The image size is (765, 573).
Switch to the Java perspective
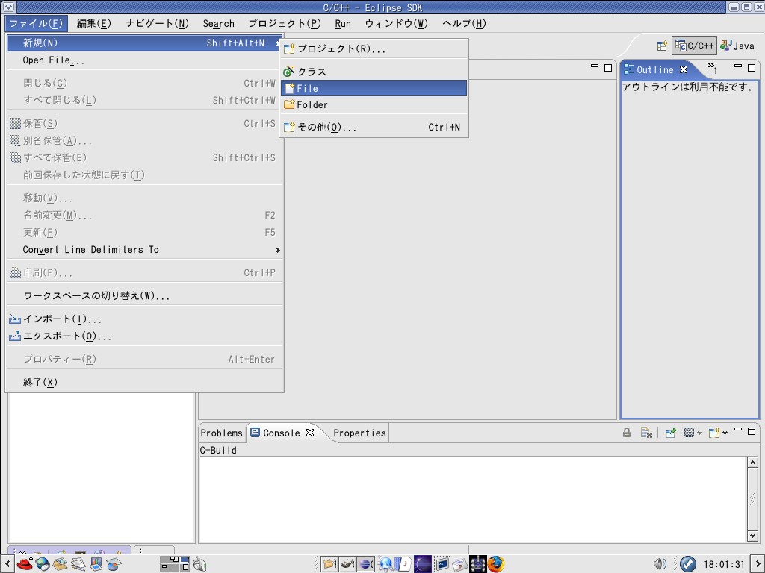[737, 46]
